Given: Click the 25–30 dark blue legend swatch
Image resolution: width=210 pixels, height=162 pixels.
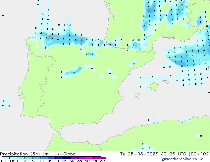Looking at the screenshot, I should click(x=67, y=158).
